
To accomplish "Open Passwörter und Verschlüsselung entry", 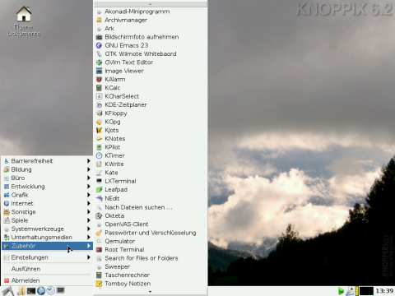I will point(151,233).
